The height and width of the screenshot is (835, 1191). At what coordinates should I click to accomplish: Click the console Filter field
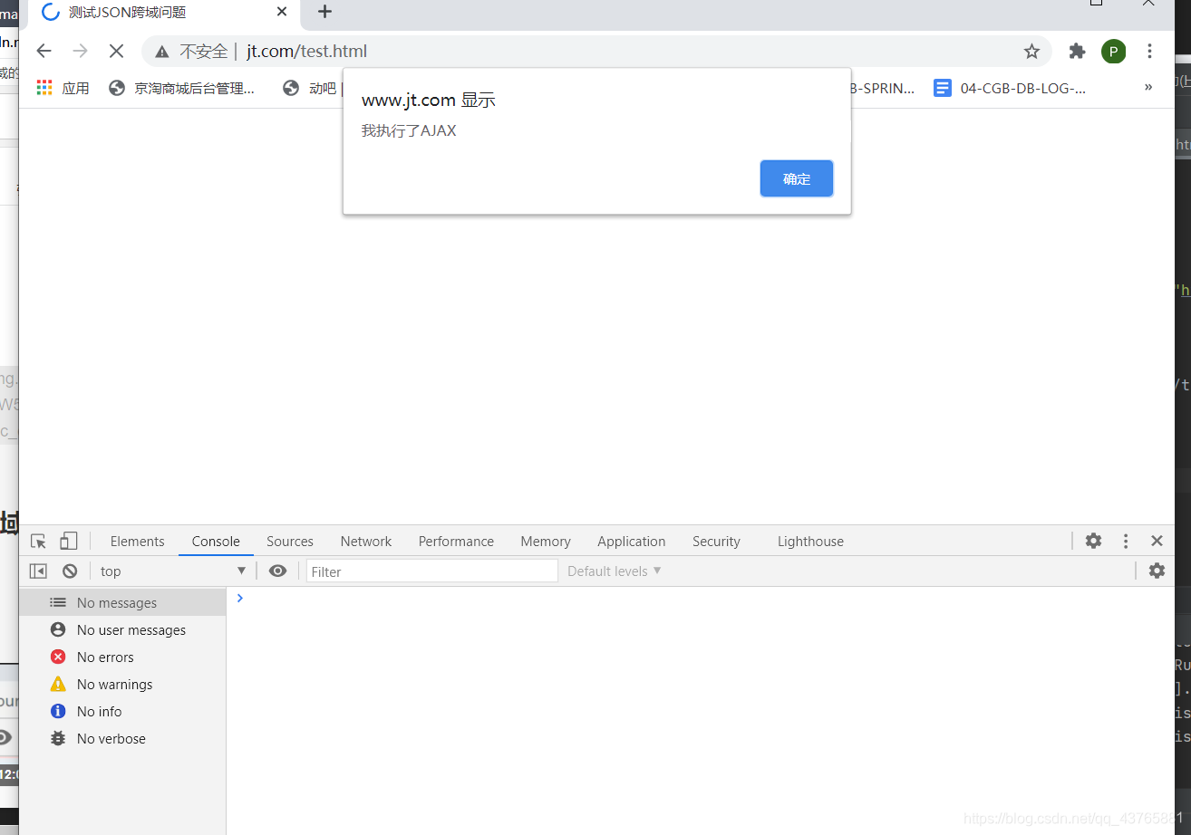(432, 571)
